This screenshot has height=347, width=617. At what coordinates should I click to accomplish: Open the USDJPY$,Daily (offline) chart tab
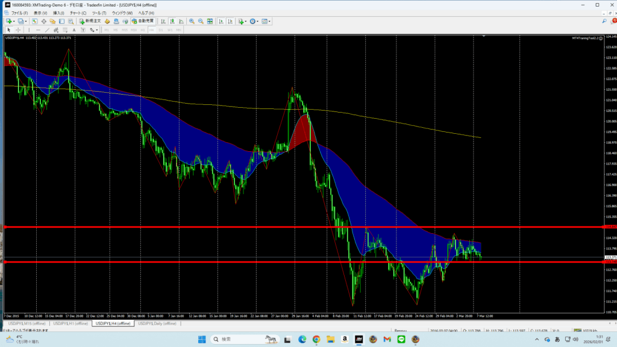click(157, 324)
